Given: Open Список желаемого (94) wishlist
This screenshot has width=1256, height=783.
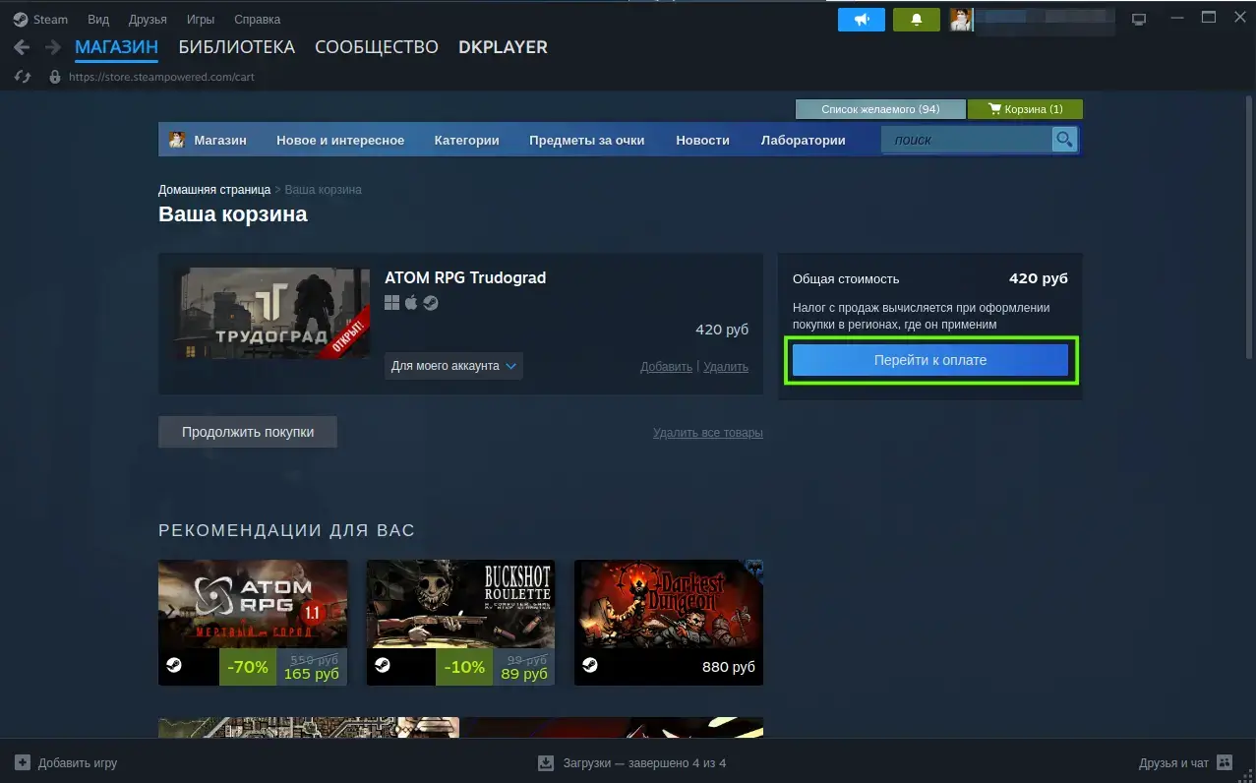Looking at the screenshot, I should coord(880,109).
